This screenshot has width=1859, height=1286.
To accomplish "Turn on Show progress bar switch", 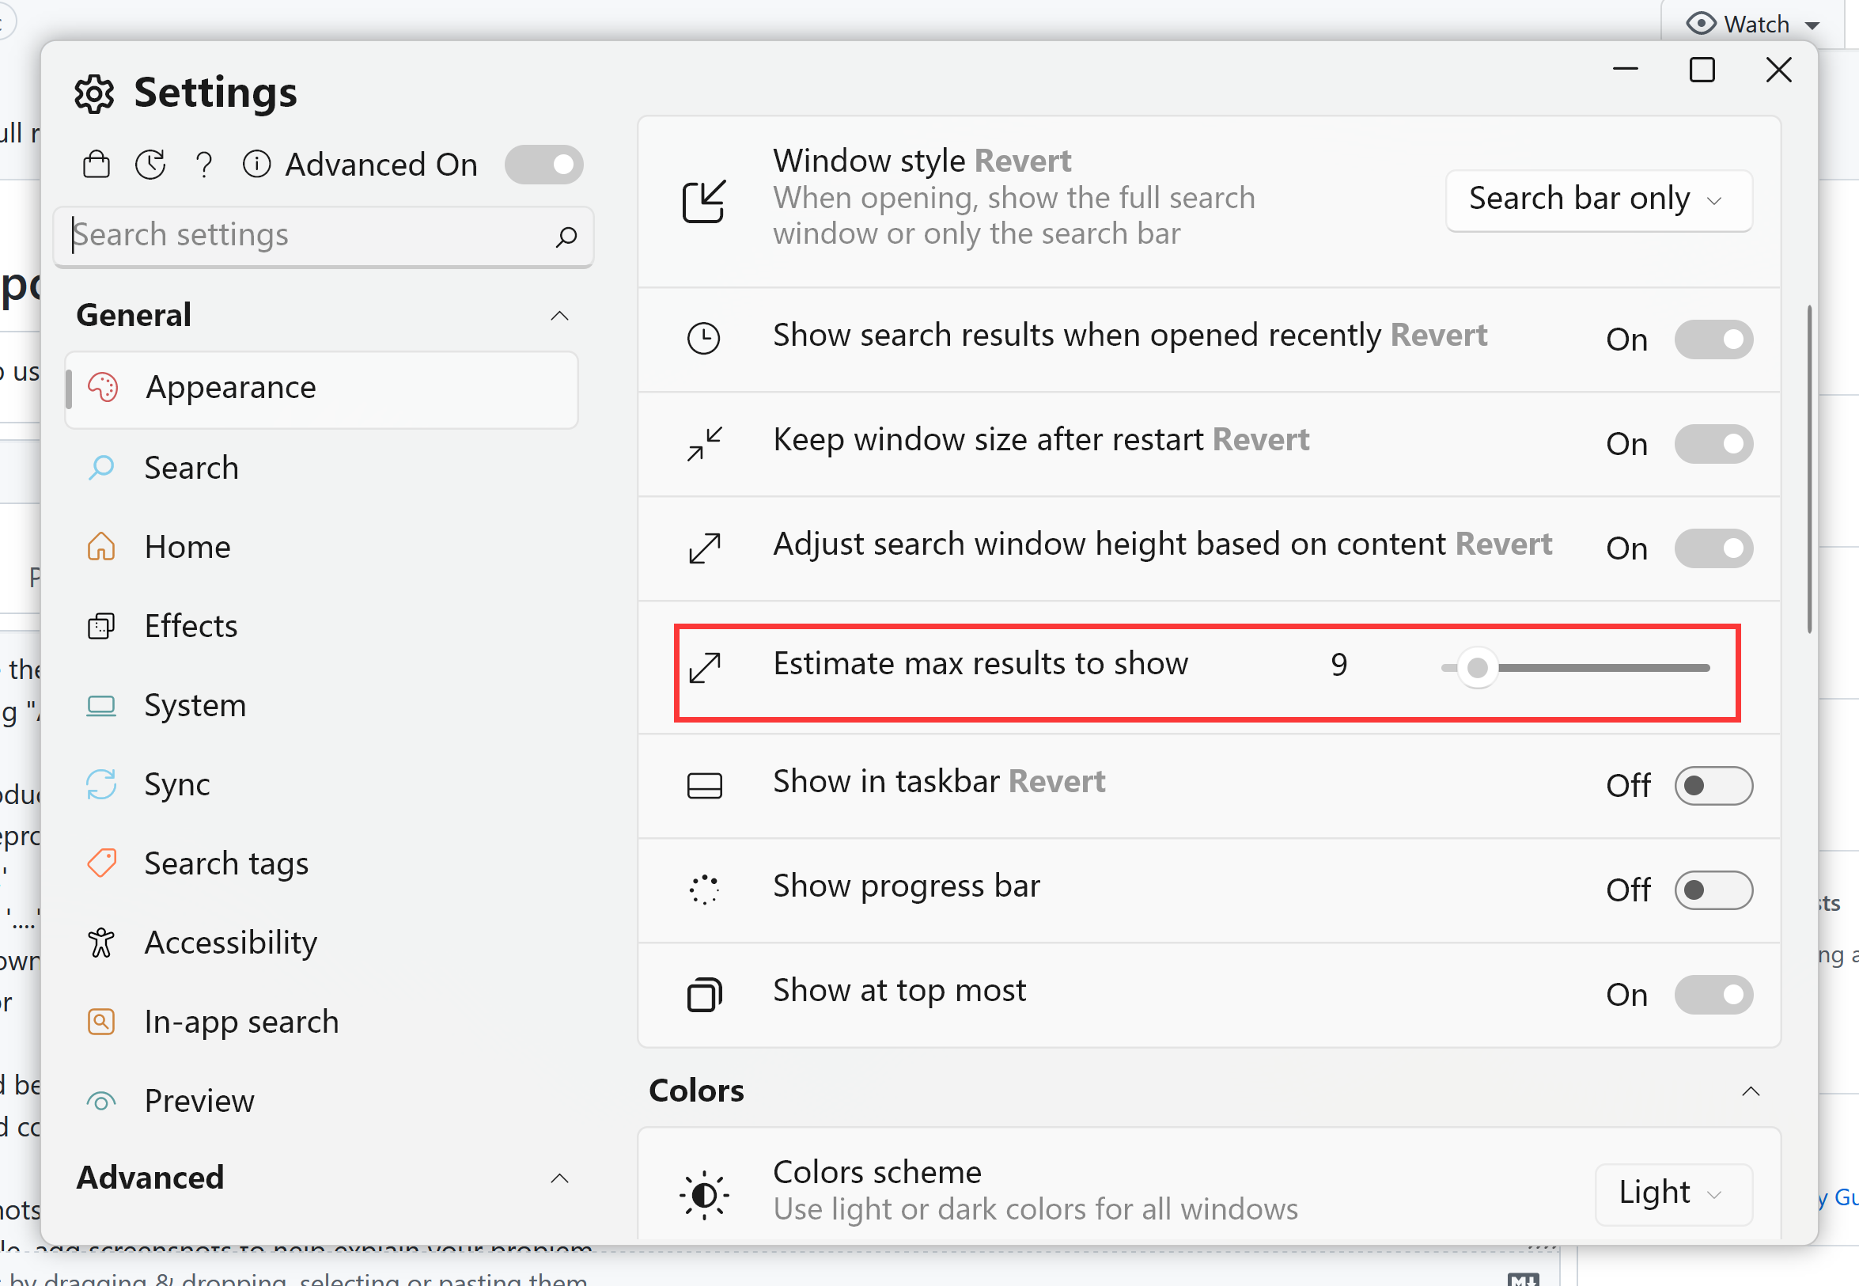I will coord(1713,890).
